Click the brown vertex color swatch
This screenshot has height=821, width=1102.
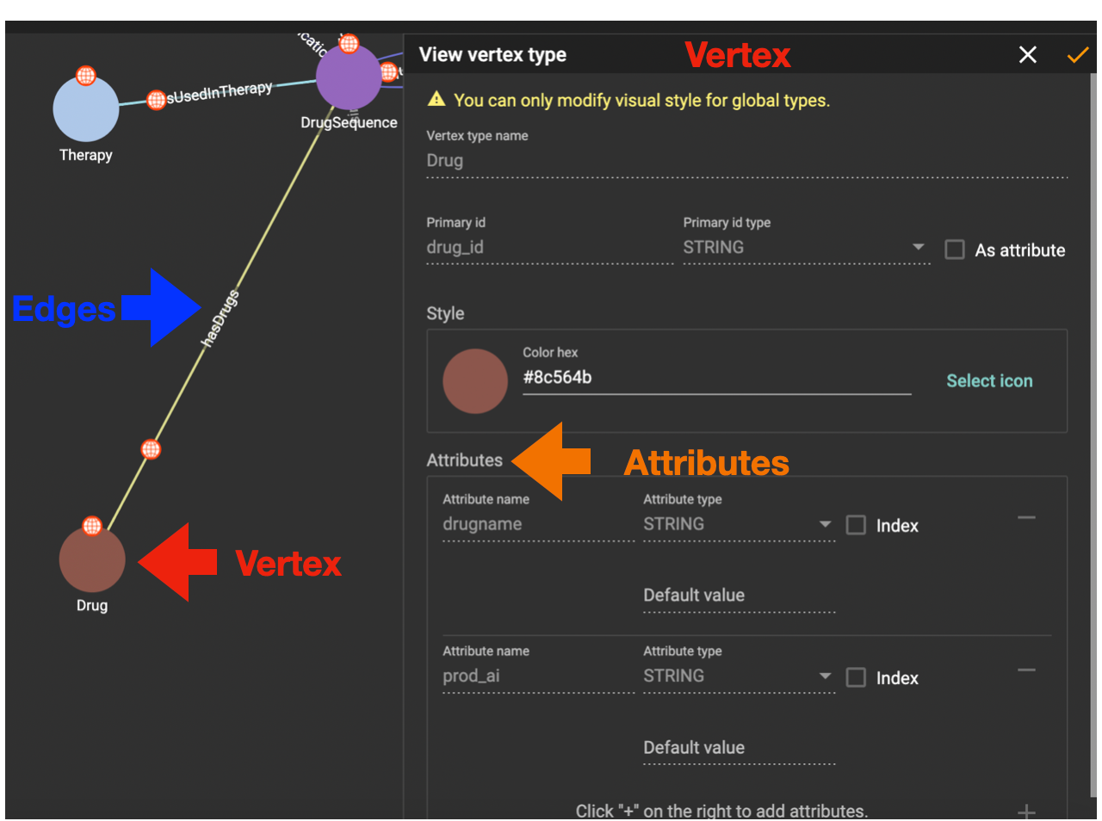tap(475, 380)
